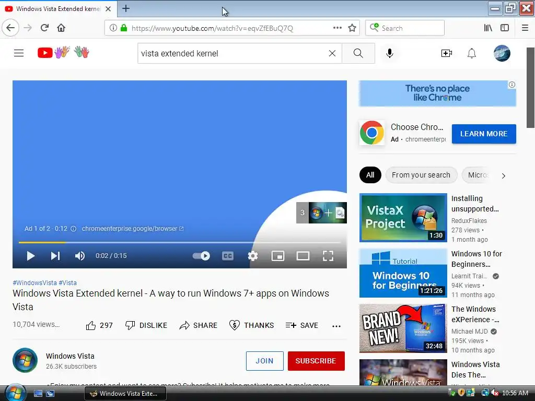Click LEARN MORE on Chrome ad
The image size is (535, 401).
(484, 134)
